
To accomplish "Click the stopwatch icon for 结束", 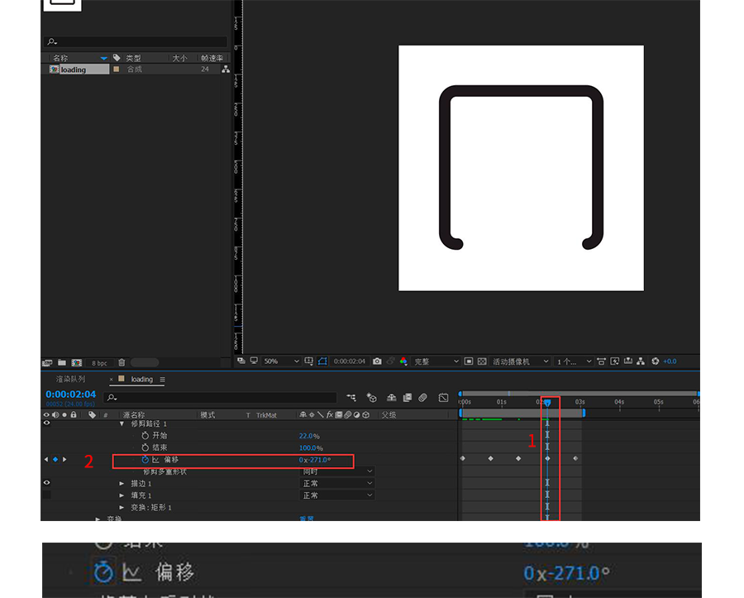I will pos(145,447).
